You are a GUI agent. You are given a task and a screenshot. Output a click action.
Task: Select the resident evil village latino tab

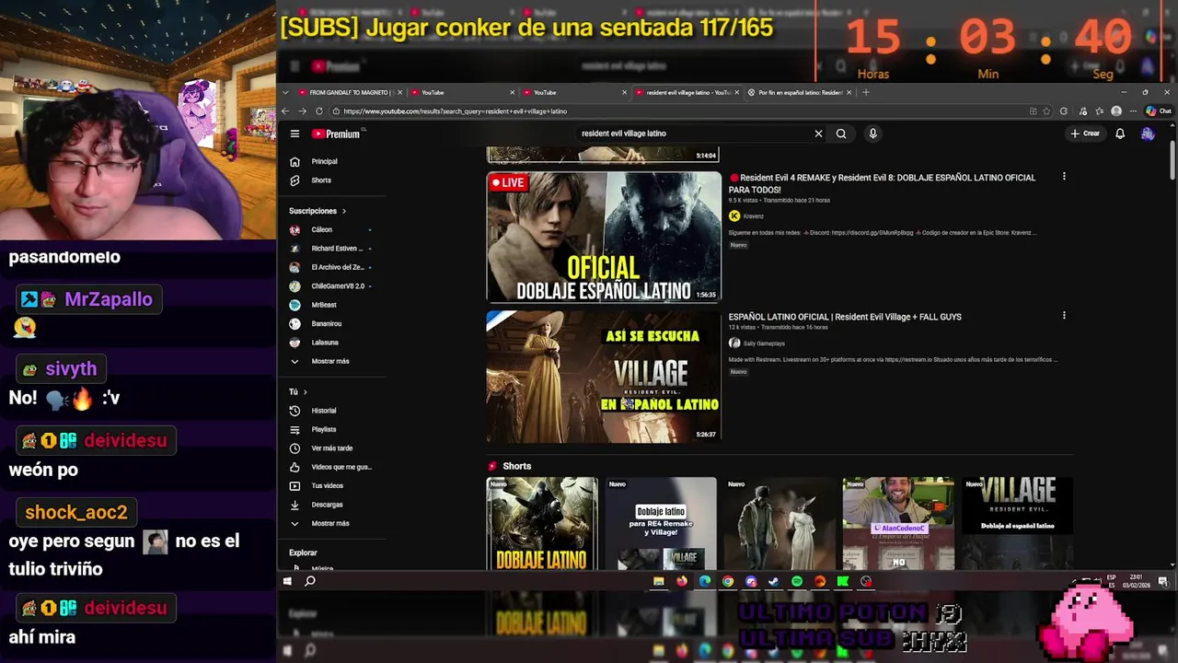coord(686,92)
